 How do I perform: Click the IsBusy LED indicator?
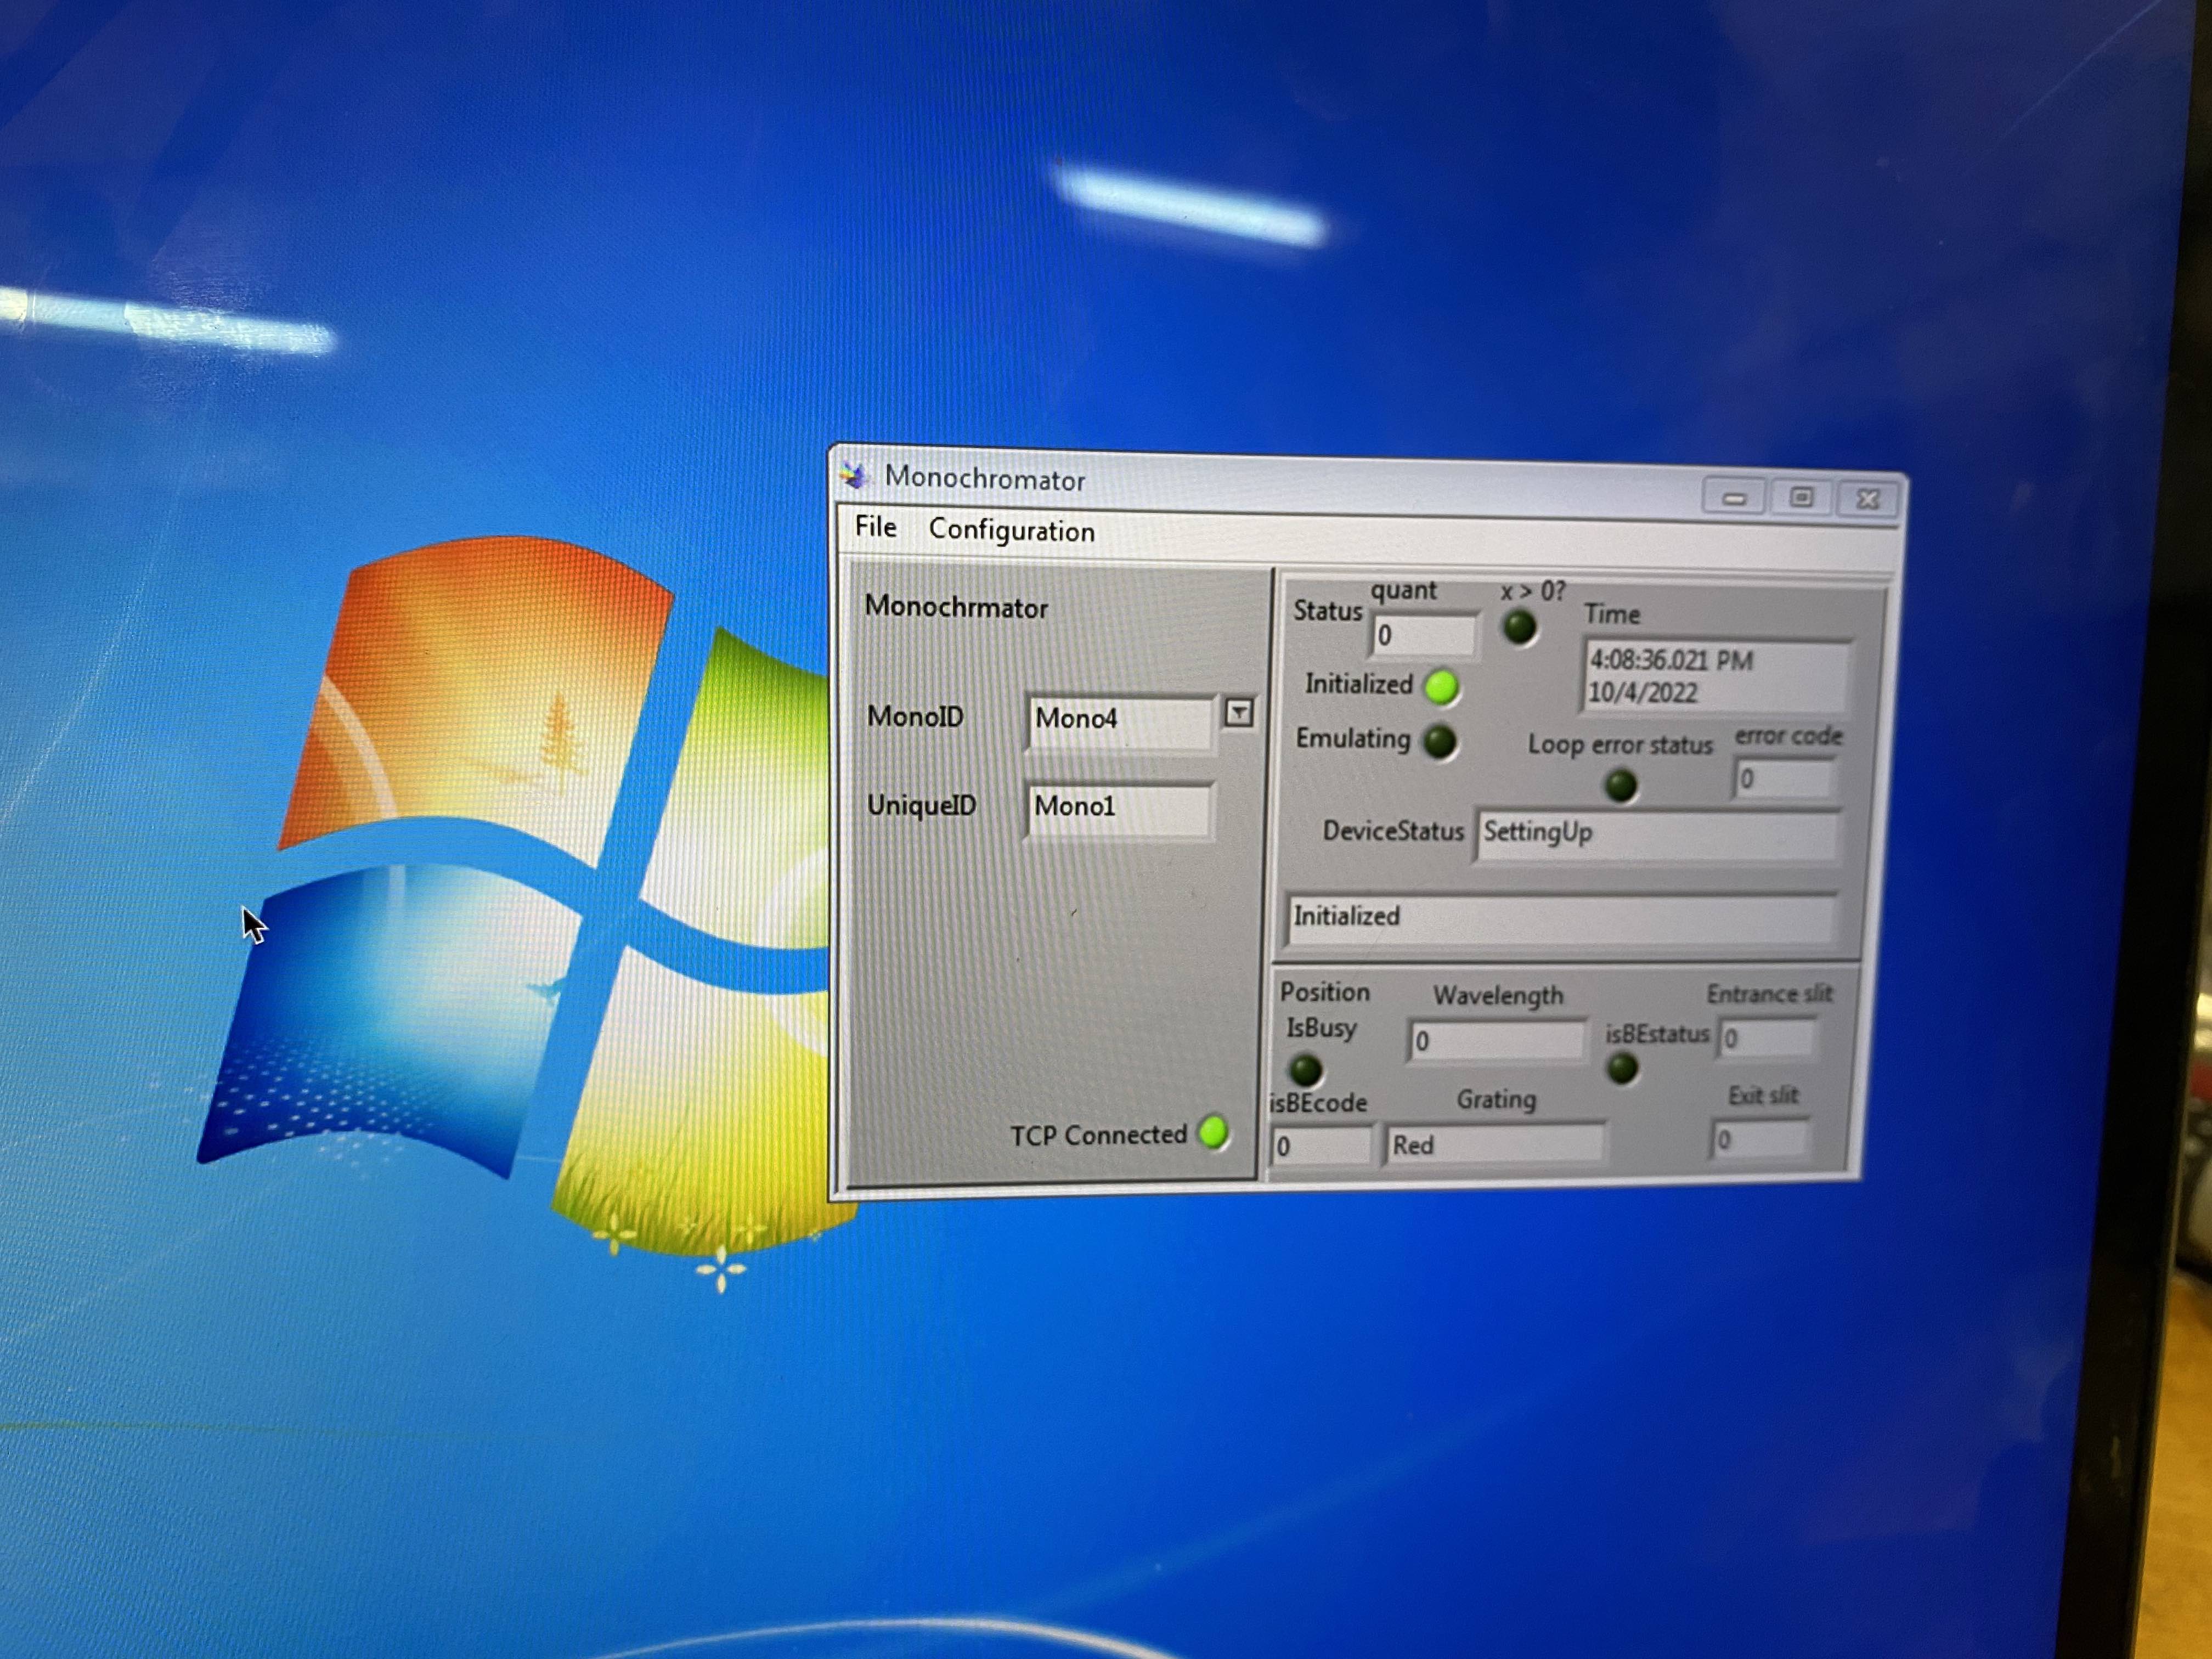tap(1305, 1070)
